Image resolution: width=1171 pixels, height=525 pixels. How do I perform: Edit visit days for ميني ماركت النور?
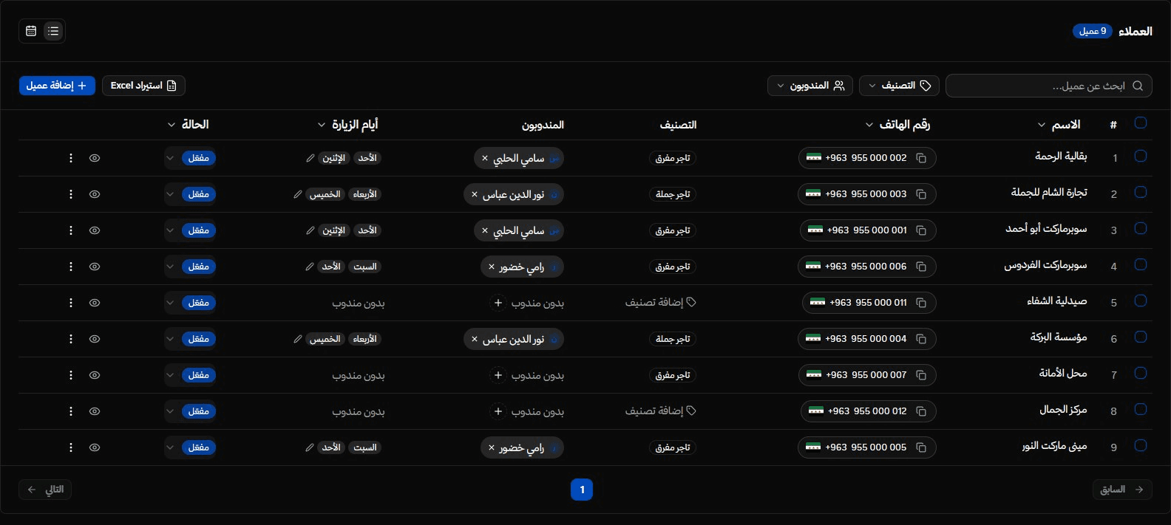310,447
